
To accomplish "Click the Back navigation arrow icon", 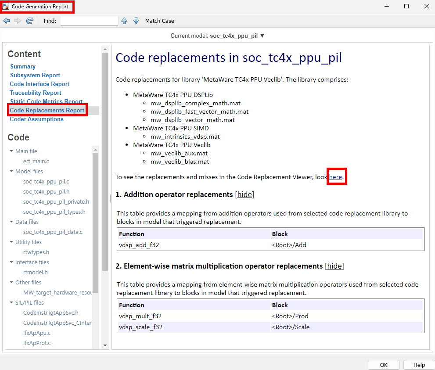I will coord(6,21).
